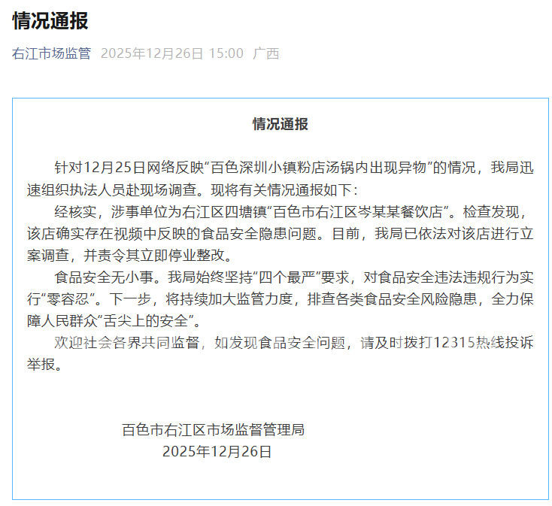The height and width of the screenshot is (506, 552).
Task: Click the paragraph starting 针对12月25日网络反映
Action: pos(281,178)
